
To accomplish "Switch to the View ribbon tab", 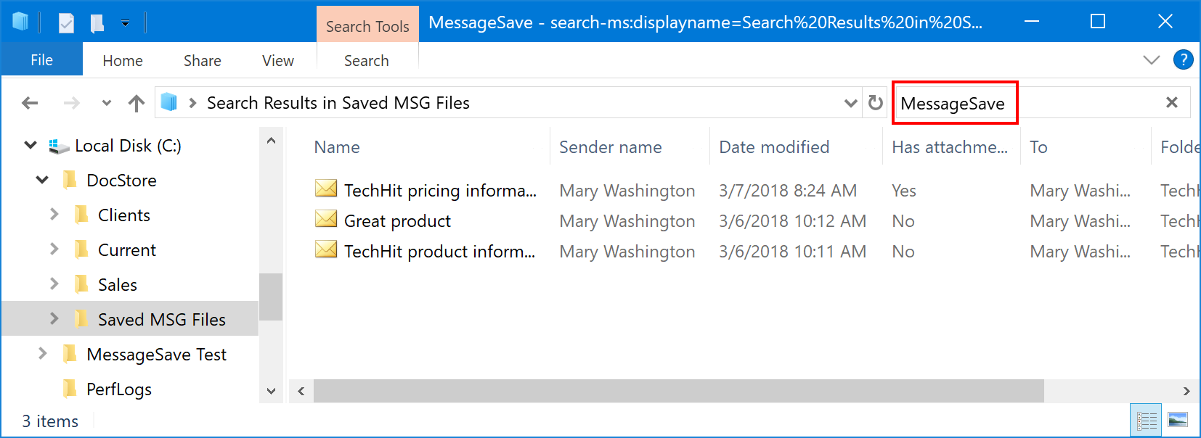I will (x=278, y=61).
